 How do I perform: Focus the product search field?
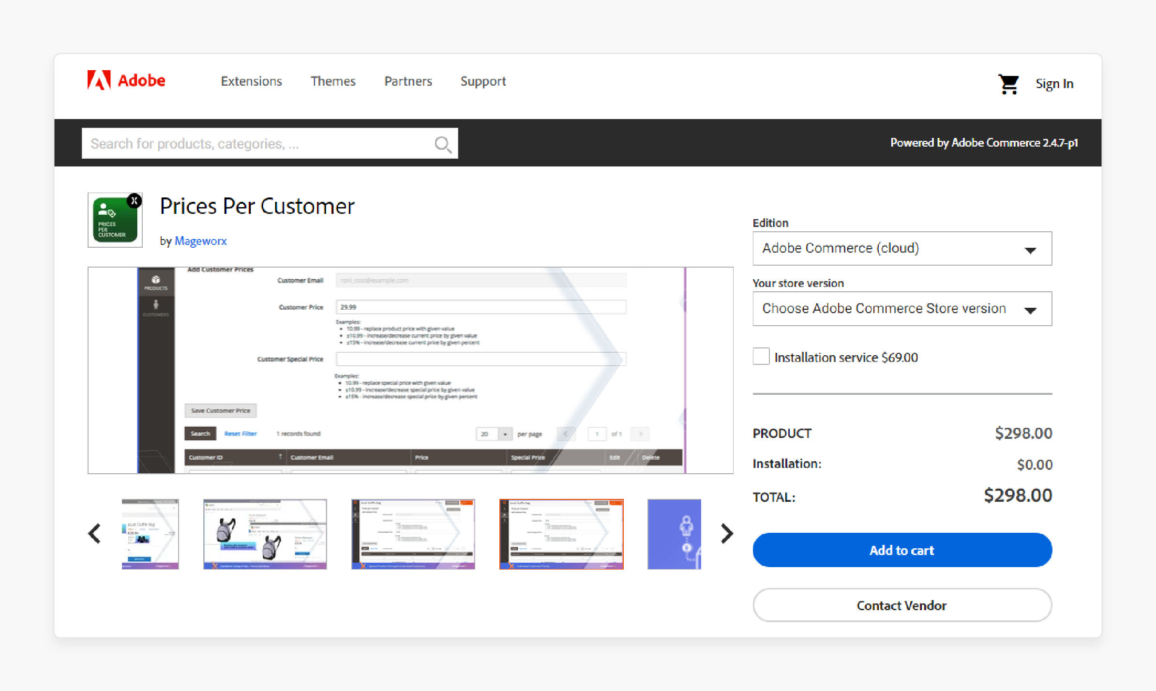[x=270, y=143]
